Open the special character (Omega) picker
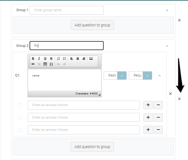The width and height of the screenshot is (188, 160). click(51, 64)
